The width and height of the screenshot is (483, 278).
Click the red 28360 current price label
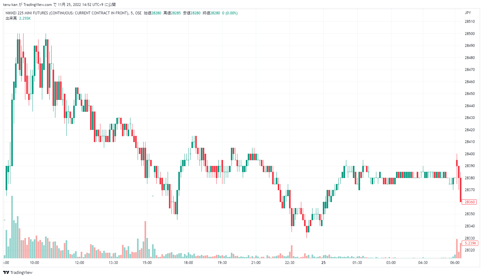[x=469, y=202]
